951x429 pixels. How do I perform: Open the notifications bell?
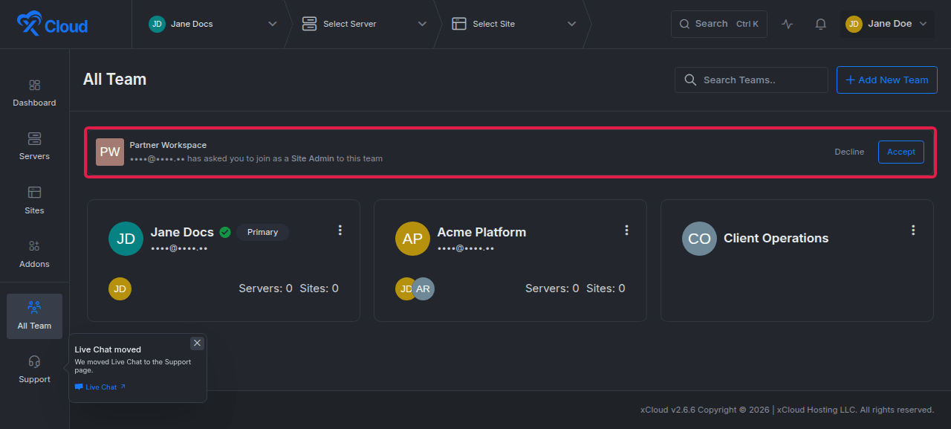820,24
